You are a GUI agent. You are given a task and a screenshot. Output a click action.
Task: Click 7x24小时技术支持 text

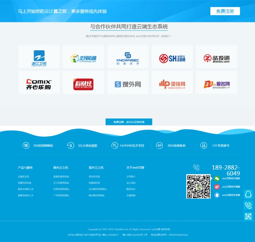(132, 146)
